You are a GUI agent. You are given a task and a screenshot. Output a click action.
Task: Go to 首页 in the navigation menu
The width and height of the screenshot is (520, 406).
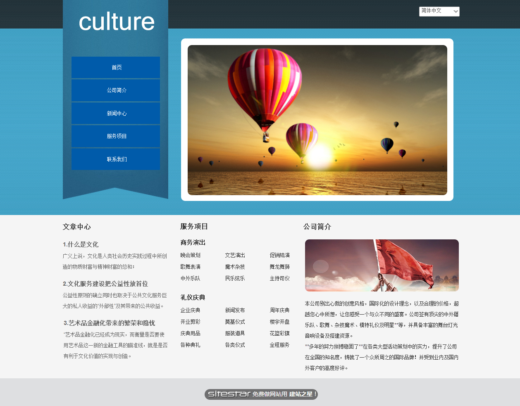[x=116, y=67]
